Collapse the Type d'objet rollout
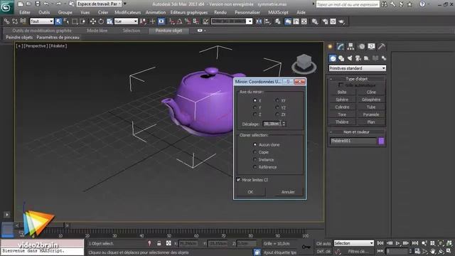This screenshot has height=256, width=455. point(357,79)
